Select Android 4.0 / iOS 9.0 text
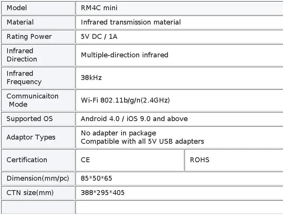This screenshot has width=283, height=215. tap(115, 119)
